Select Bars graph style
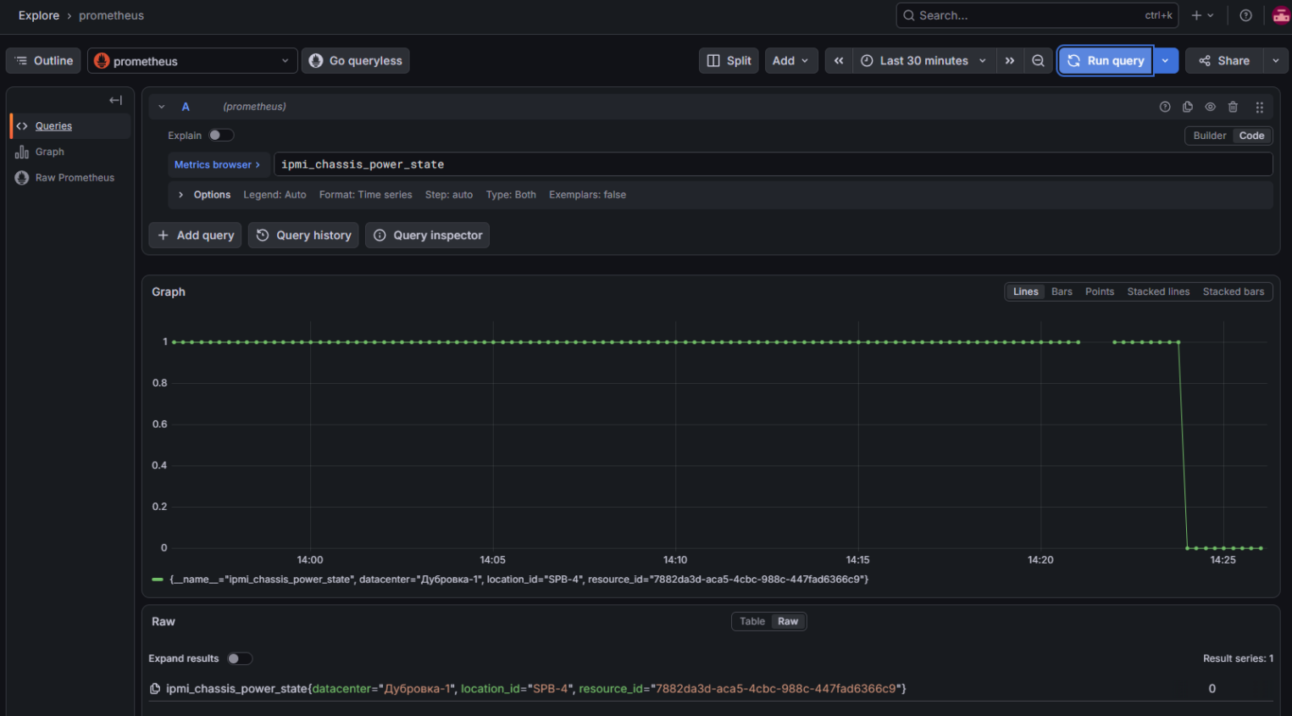The height and width of the screenshot is (716, 1292). click(x=1062, y=291)
